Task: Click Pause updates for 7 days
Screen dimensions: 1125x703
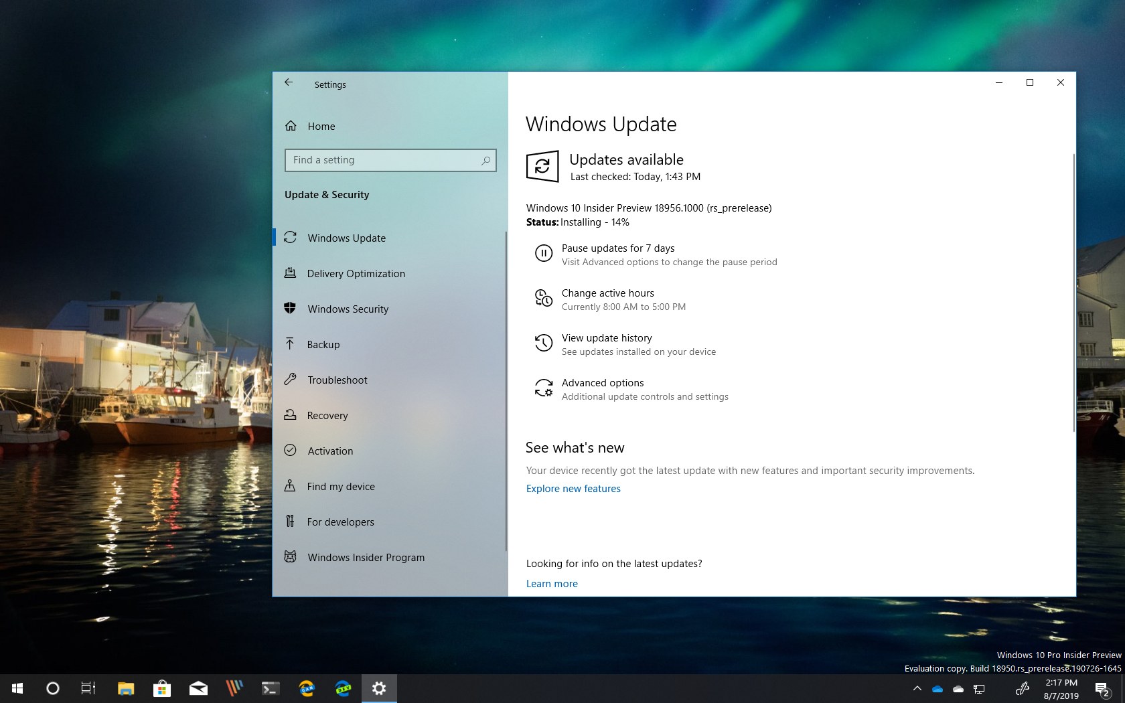Action: 618,248
